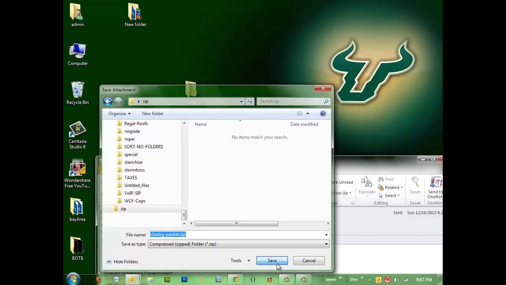Screen dimensions: 506x285
Task: Open Dreamweaver from the taskbar
Action: (167, 279)
